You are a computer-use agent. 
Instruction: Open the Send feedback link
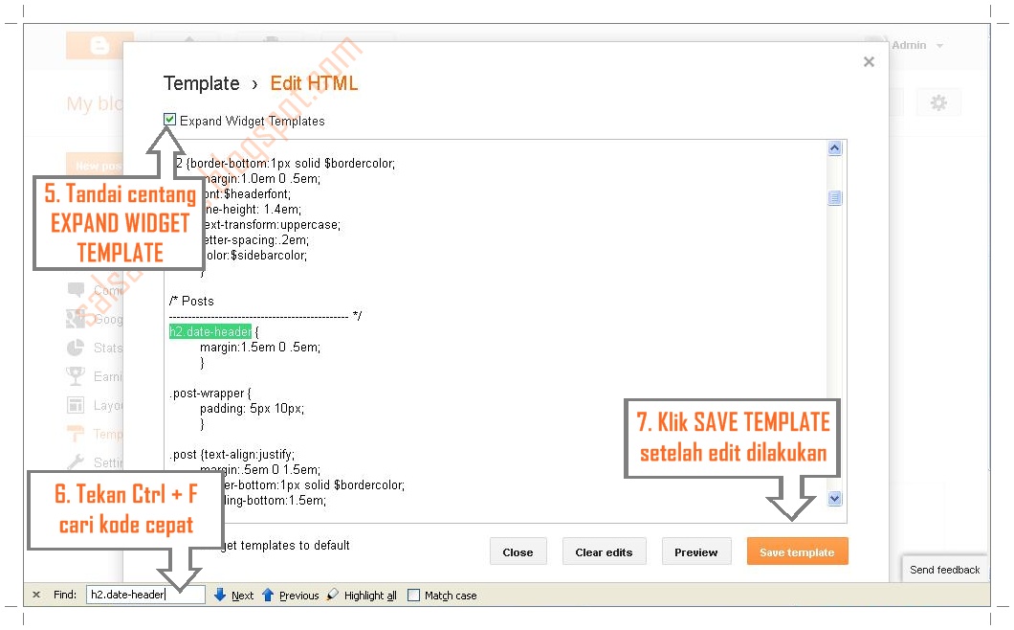(x=945, y=570)
